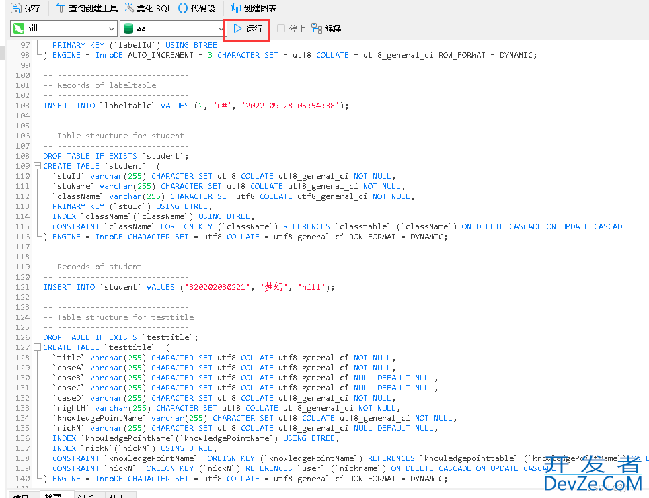This screenshot has height=498, width=649.
Task: Open the dropdown arrow next to 运行
Action: pos(270,28)
